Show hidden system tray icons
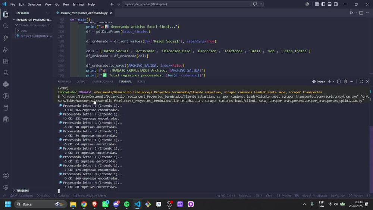 (x=304, y=204)
